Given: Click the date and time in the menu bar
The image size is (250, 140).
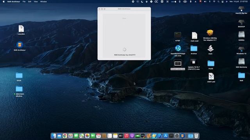Looking at the screenshot, I should click(x=239, y=2).
